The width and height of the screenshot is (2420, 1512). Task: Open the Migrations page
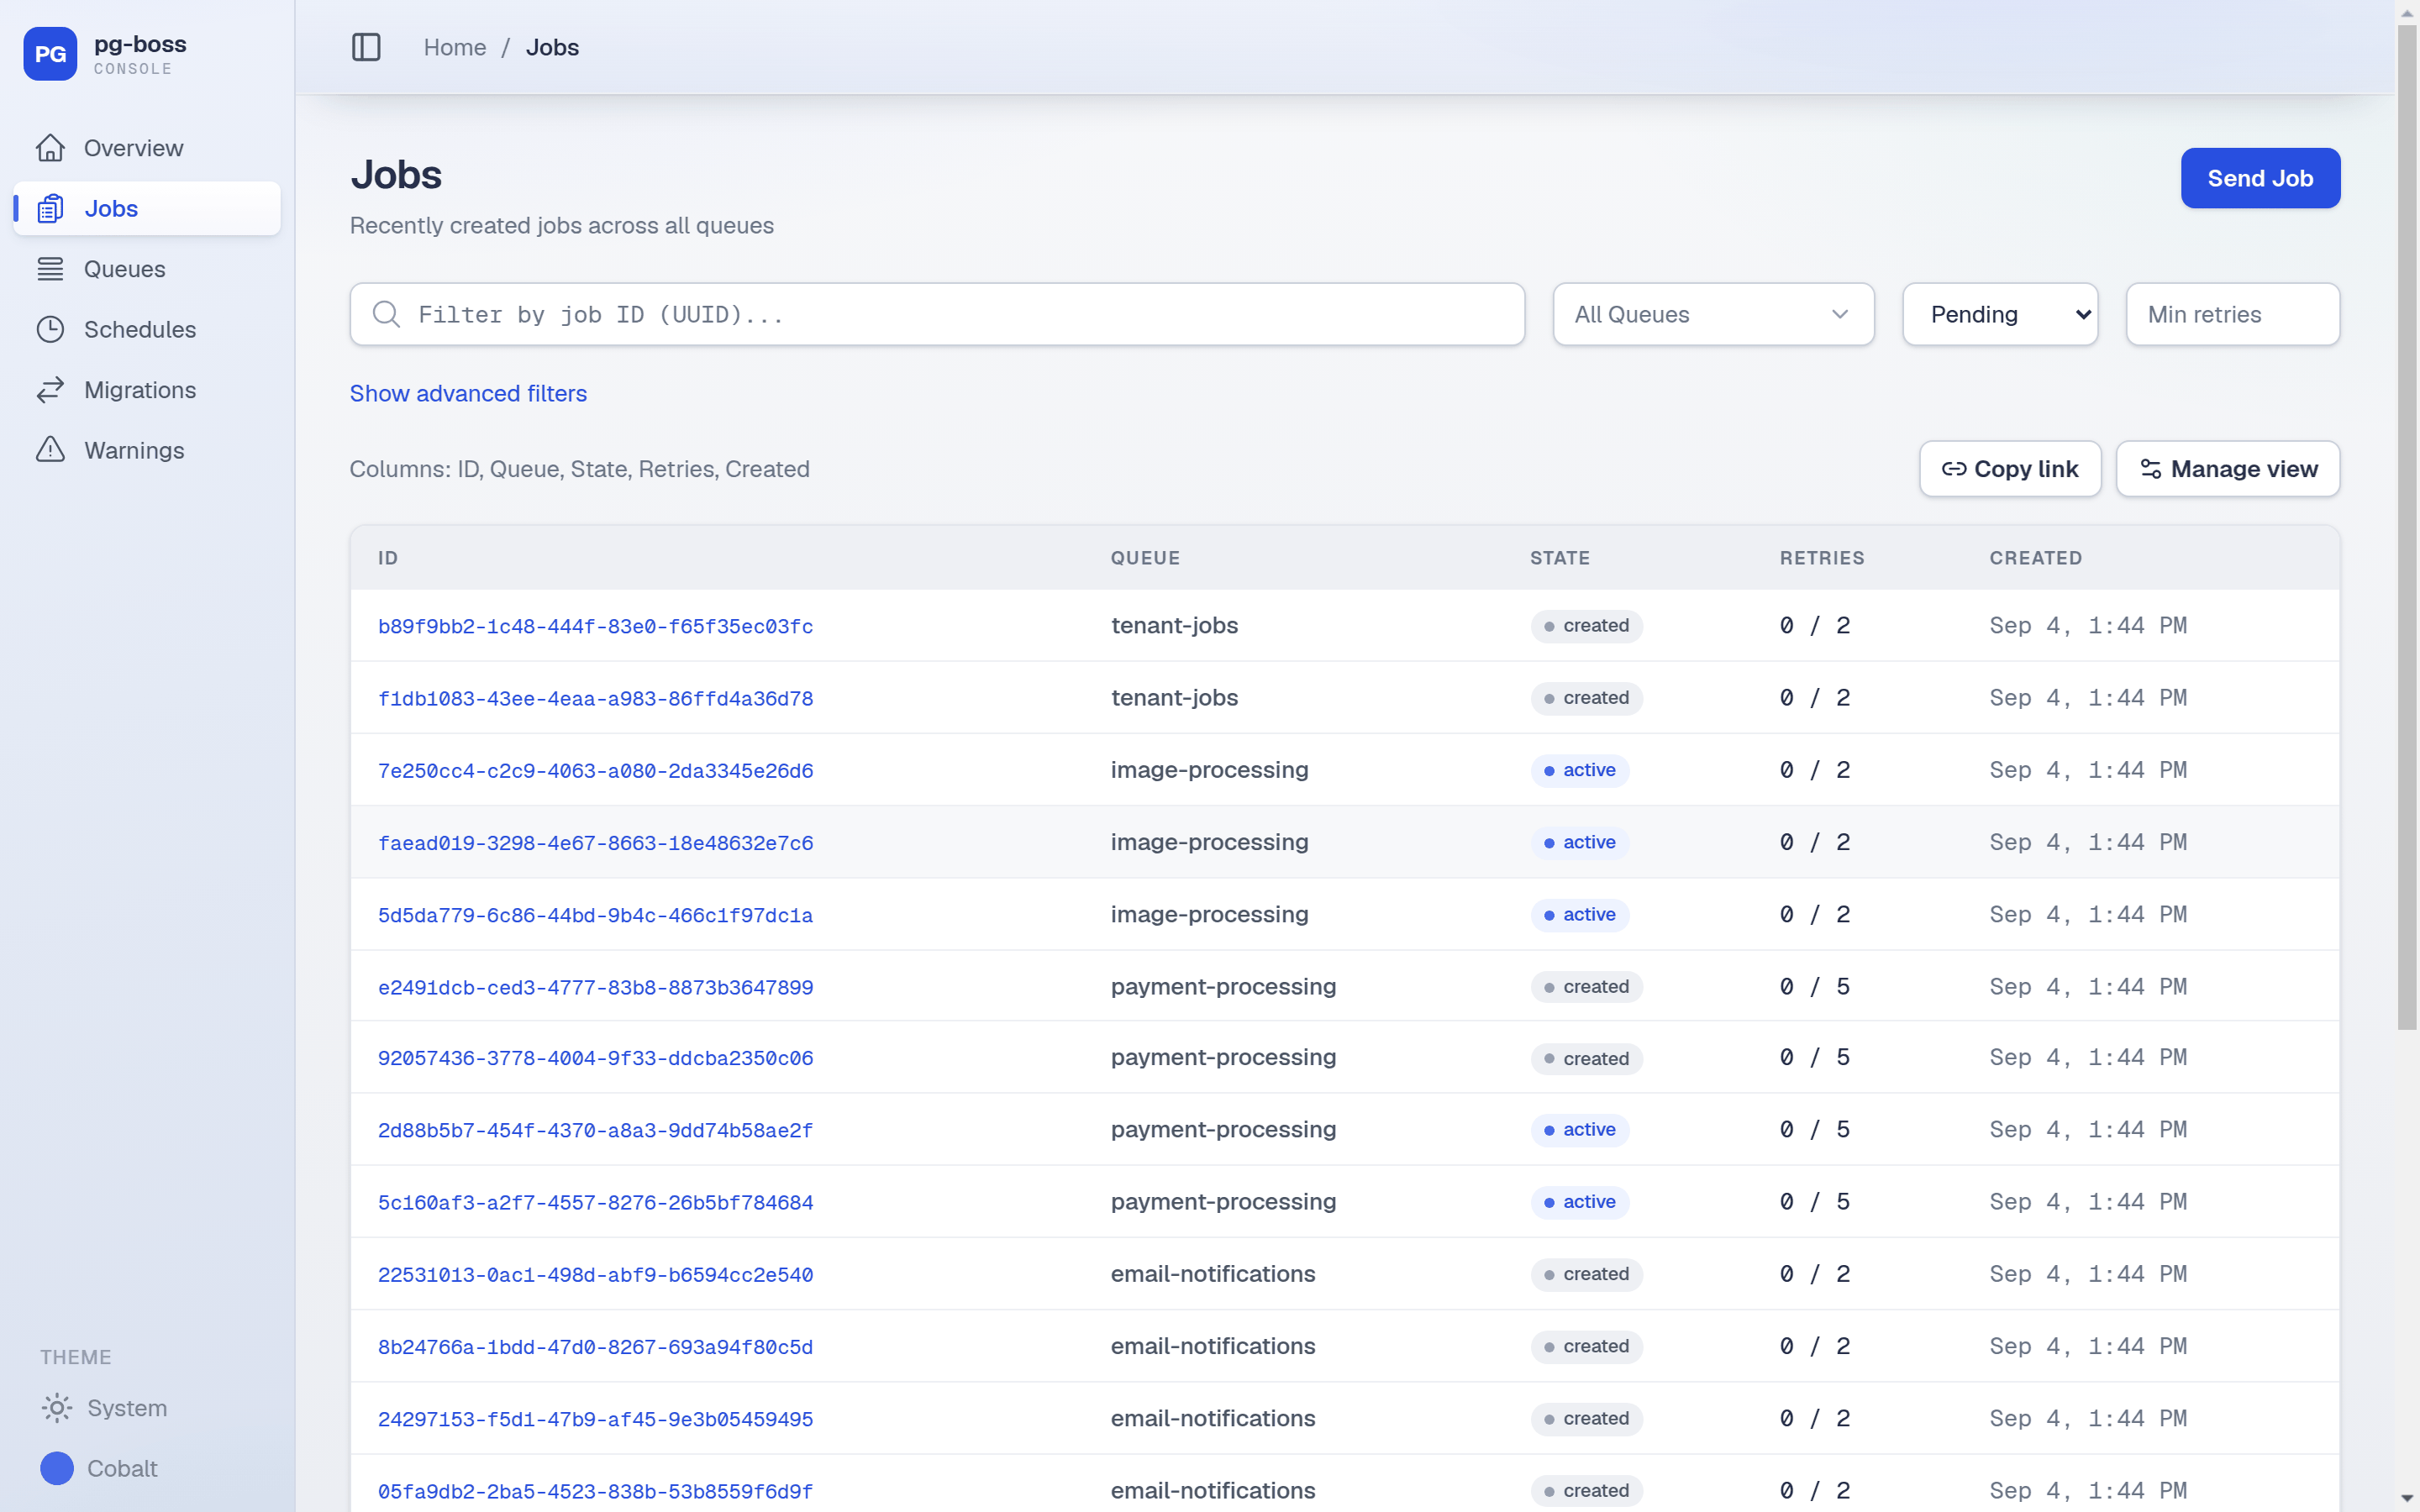tap(147, 390)
